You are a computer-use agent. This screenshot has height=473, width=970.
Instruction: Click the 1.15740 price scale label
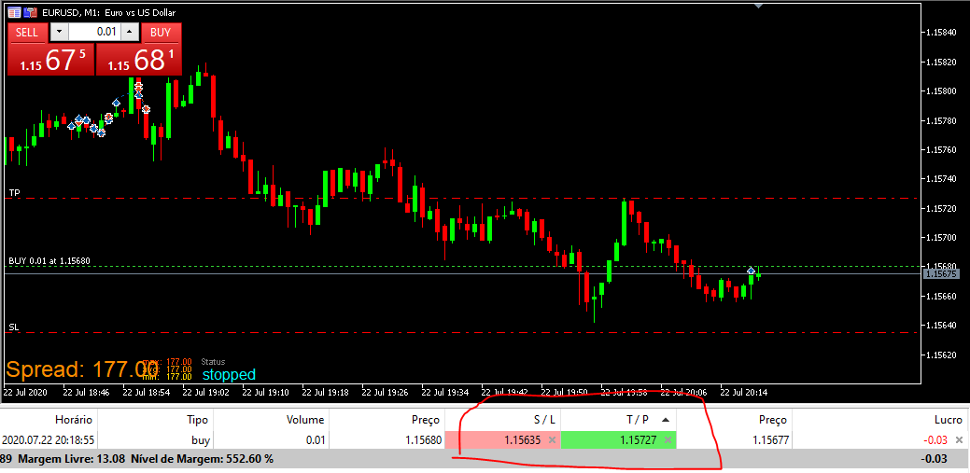pos(943,179)
